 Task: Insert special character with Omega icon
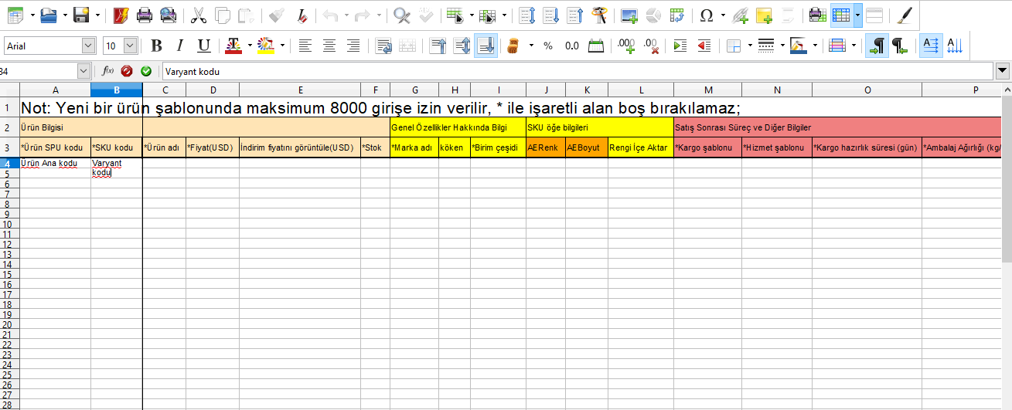[706, 15]
